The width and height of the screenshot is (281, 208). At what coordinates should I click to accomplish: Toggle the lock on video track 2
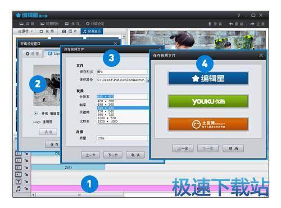pyautogui.click(x=26, y=161)
